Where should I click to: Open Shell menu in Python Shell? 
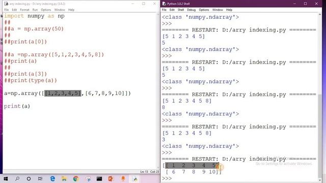coord(181,10)
